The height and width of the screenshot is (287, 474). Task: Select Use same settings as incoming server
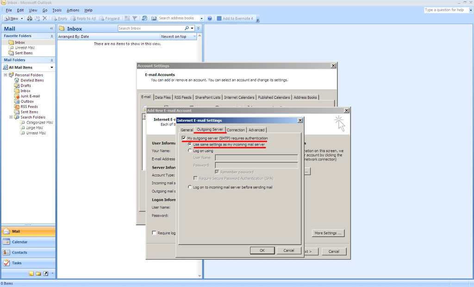tap(189, 144)
